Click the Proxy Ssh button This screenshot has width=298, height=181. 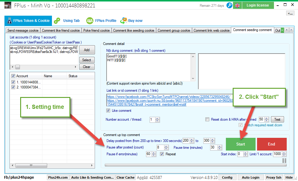(x=274, y=177)
